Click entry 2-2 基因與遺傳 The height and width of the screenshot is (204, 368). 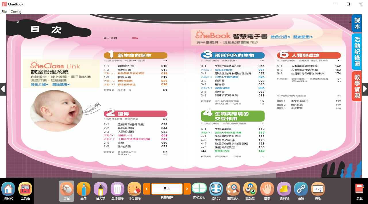(x=136, y=128)
